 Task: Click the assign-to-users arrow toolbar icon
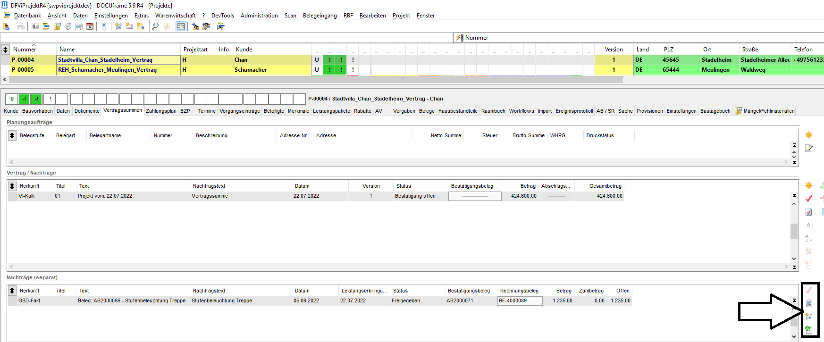[x=195, y=27]
